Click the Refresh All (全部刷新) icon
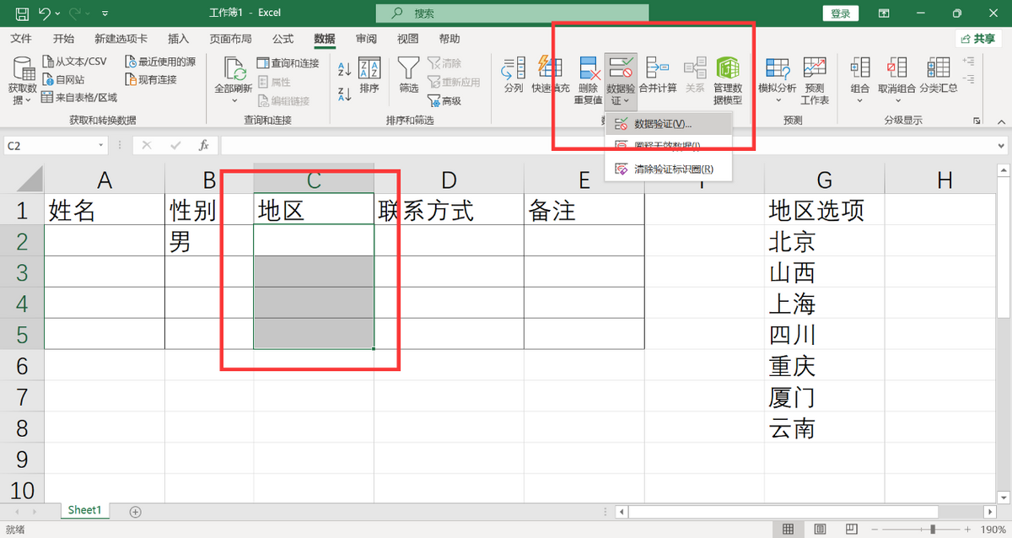1012x538 pixels. (x=234, y=67)
